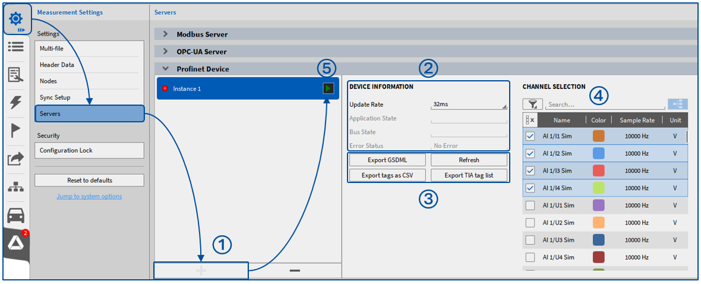Image resolution: width=701 pixels, height=284 pixels.
Task: Follow Jump to system options link
Action: (90, 196)
